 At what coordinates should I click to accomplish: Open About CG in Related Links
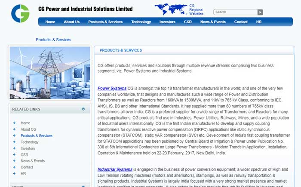[x=28, y=129]
